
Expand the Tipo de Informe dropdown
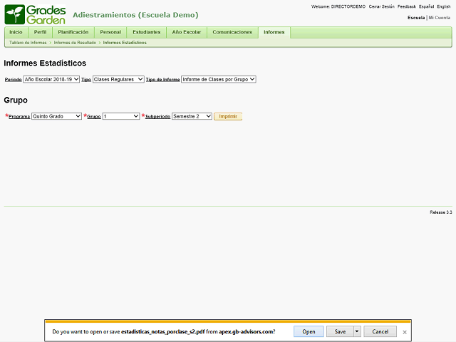[x=218, y=80]
